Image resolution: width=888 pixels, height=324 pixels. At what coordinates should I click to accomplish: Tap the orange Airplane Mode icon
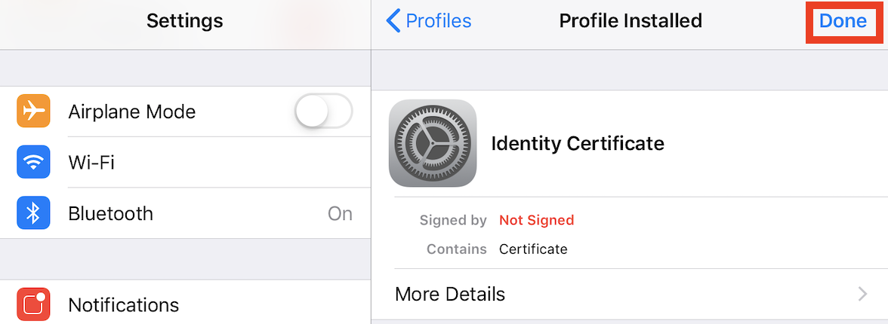tap(33, 111)
